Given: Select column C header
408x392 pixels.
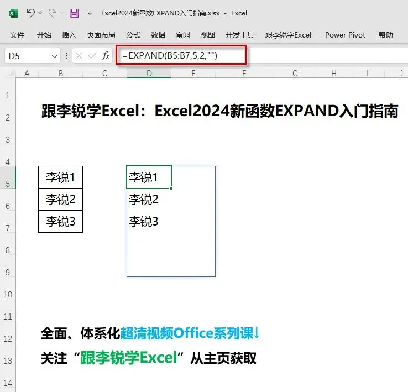Looking at the screenshot, I should (104, 74).
